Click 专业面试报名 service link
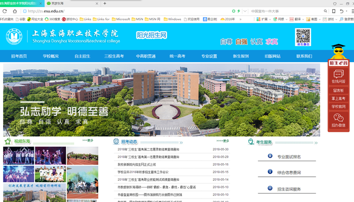 (x=289, y=157)
